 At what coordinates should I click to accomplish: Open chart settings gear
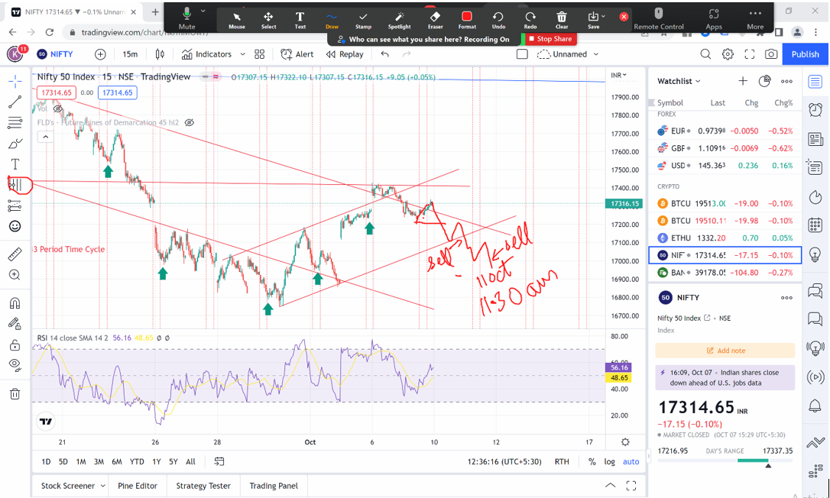pos(728,54)
